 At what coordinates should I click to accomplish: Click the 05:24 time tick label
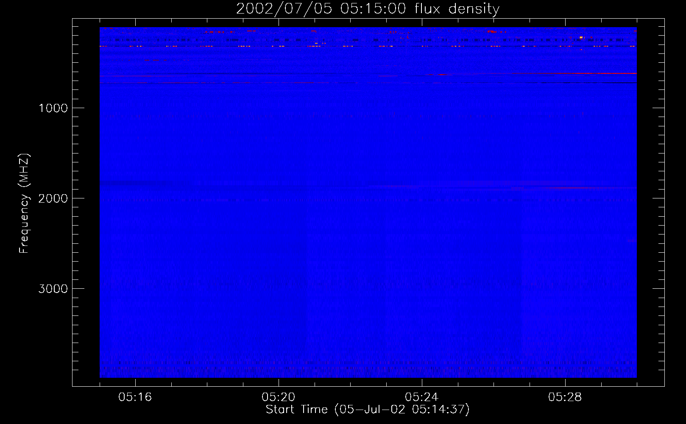422,397
